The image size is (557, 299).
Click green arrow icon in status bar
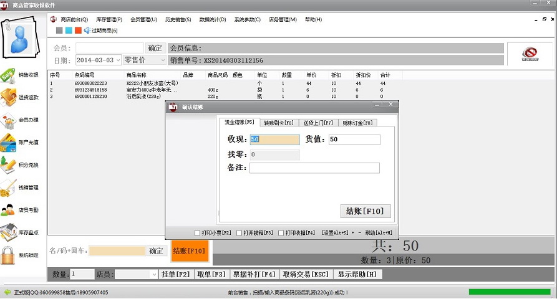pos(7,292)
